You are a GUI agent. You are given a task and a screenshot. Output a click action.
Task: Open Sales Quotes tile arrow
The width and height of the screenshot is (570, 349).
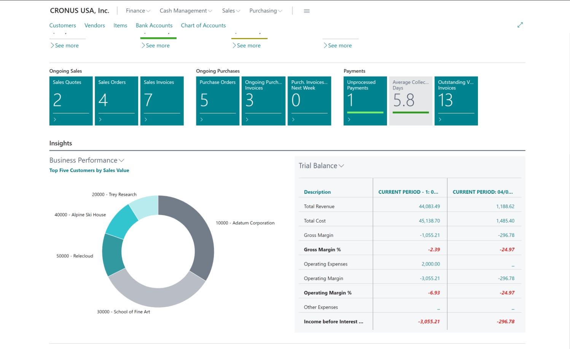tap(55, 120)
